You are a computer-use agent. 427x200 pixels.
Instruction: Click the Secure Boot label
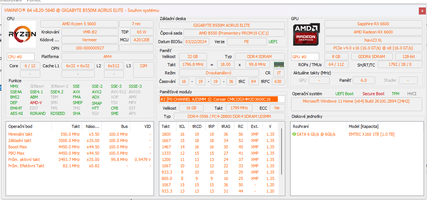373,94
